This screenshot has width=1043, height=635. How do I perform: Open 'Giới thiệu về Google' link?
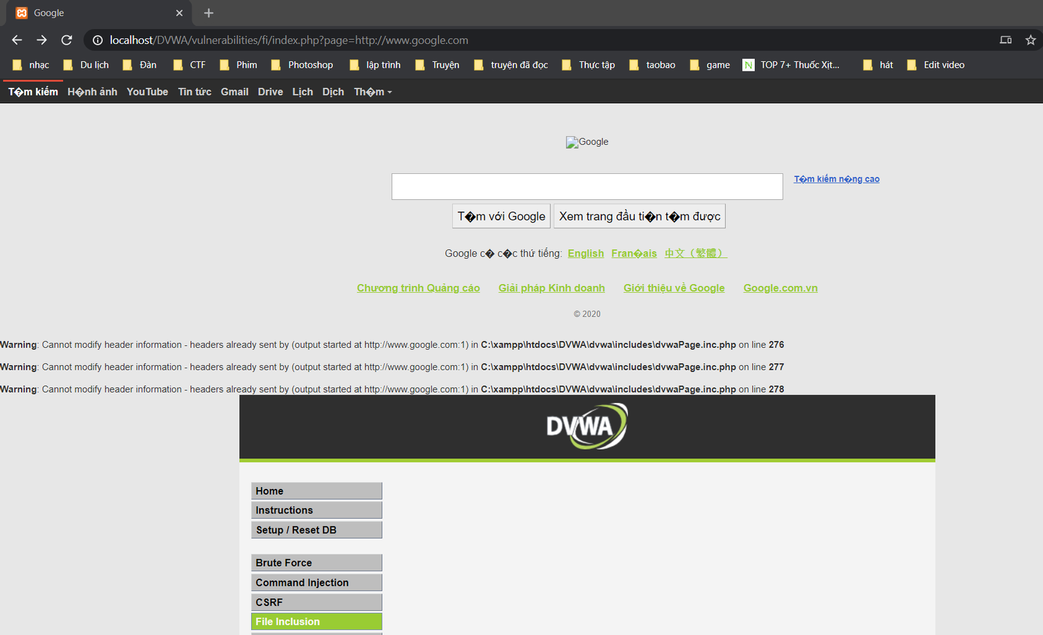point(674,288)
